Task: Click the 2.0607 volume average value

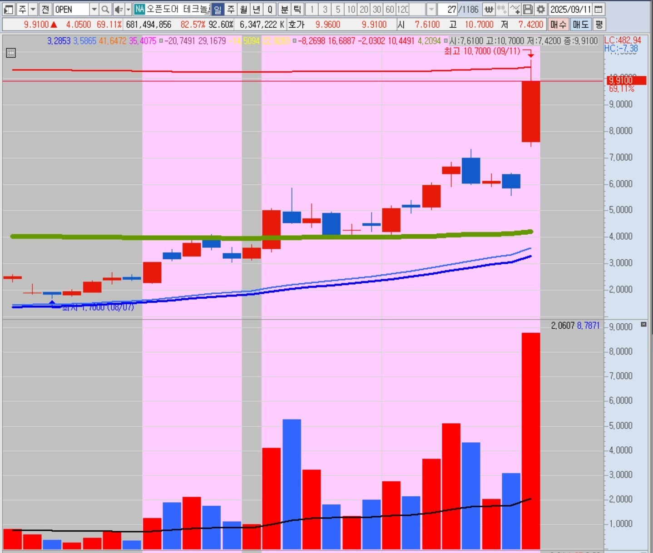Action: [562, 326]
